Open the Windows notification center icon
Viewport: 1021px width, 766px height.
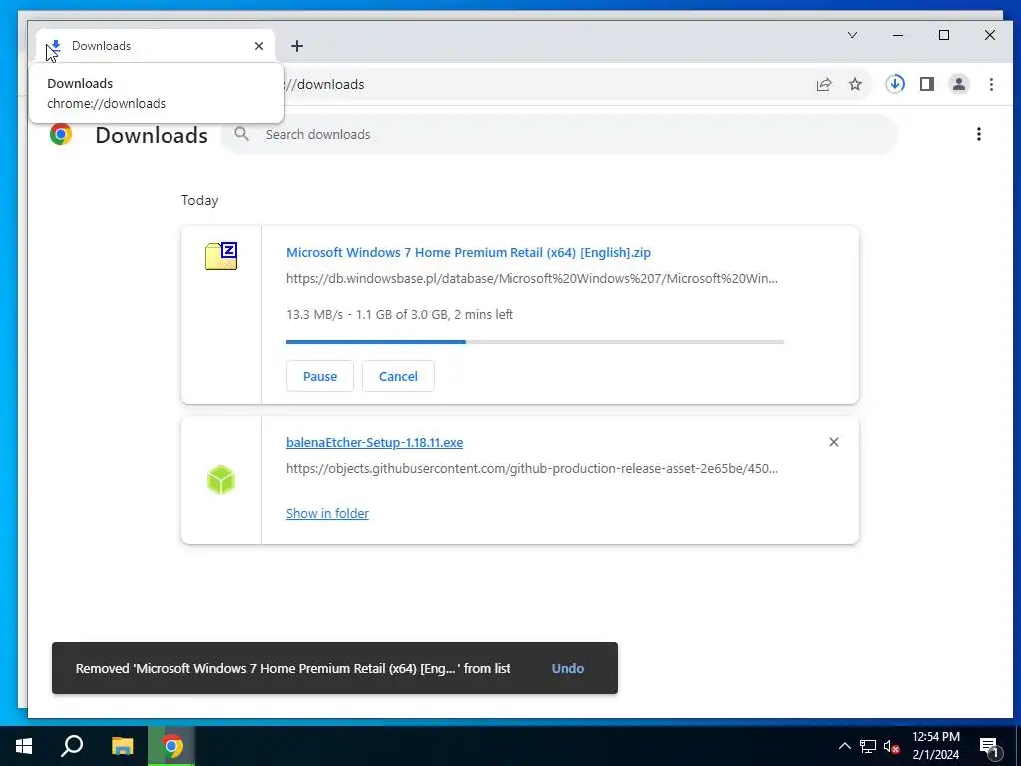click(x=989, y=746)
